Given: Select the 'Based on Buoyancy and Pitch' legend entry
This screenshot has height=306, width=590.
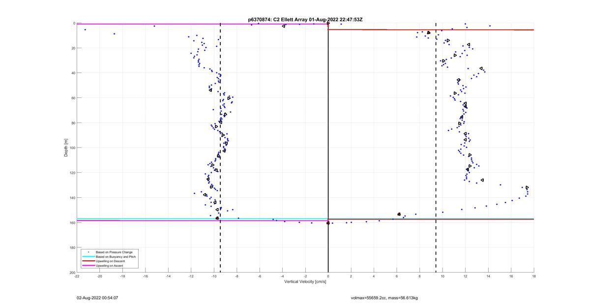Looking at the screenshot, I should click(116, 257).
